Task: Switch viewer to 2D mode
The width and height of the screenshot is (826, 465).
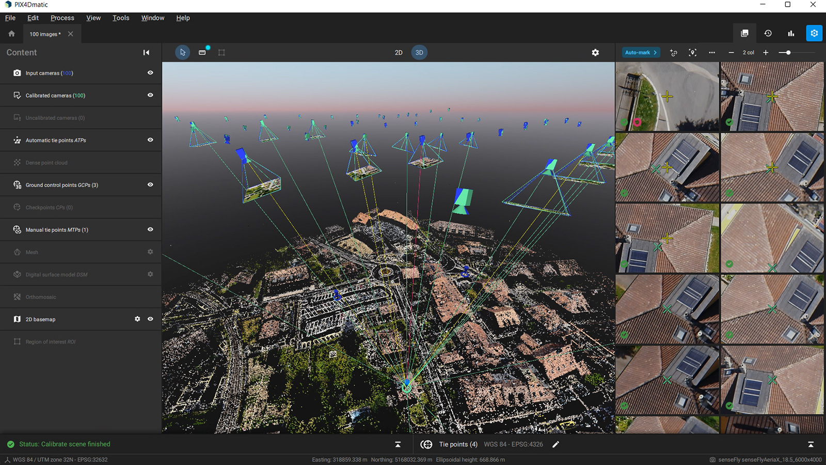Action: [399, 52]
